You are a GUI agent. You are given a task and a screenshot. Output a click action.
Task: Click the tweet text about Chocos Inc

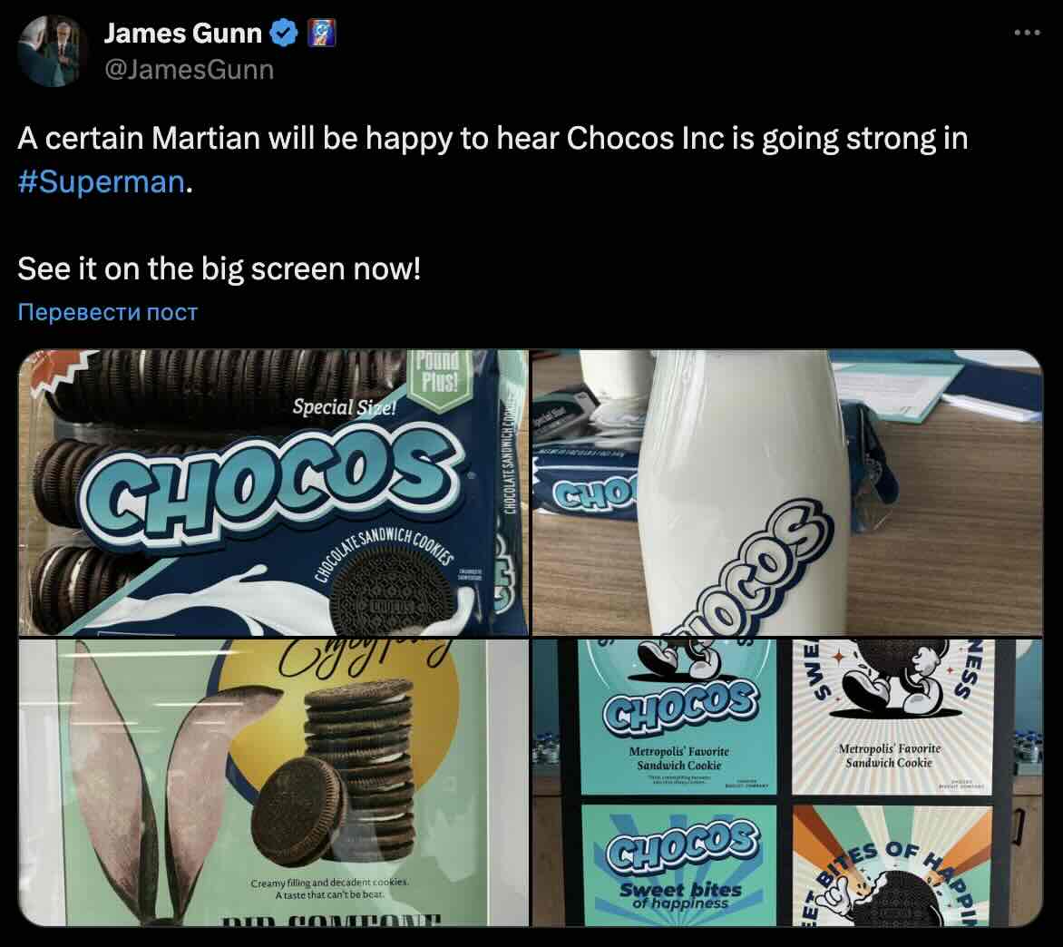point(492,160)
